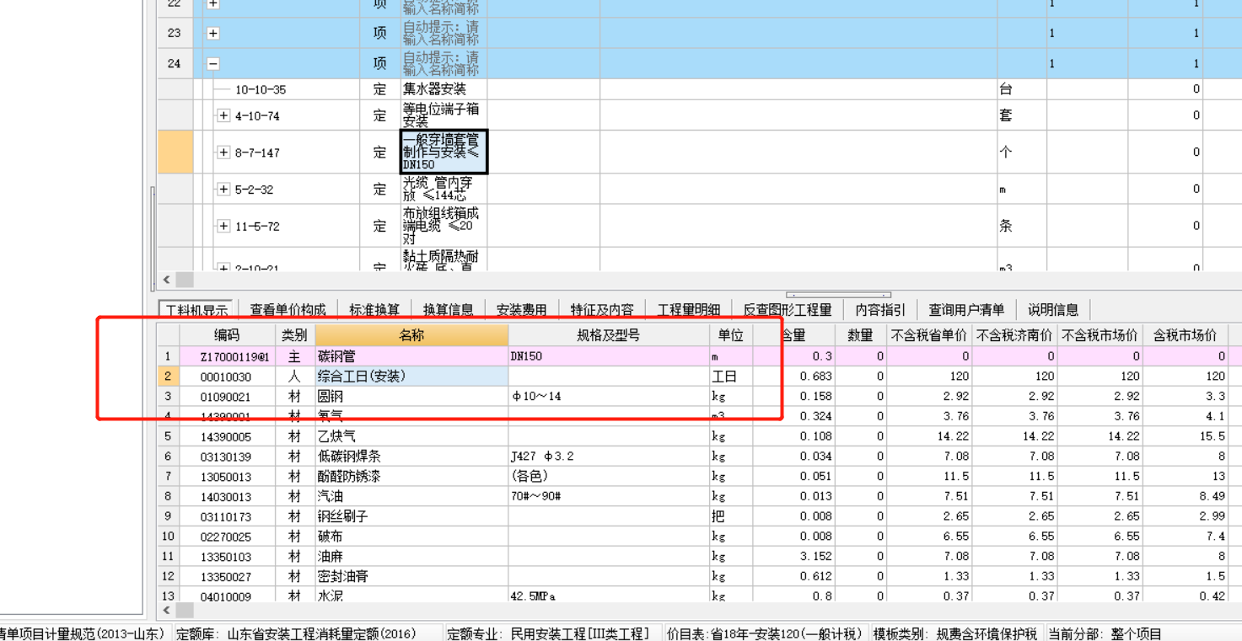Click the 含税市场价 column header
The image size is (1242, 641).
pyautogui.click(x=1185, y=335)
